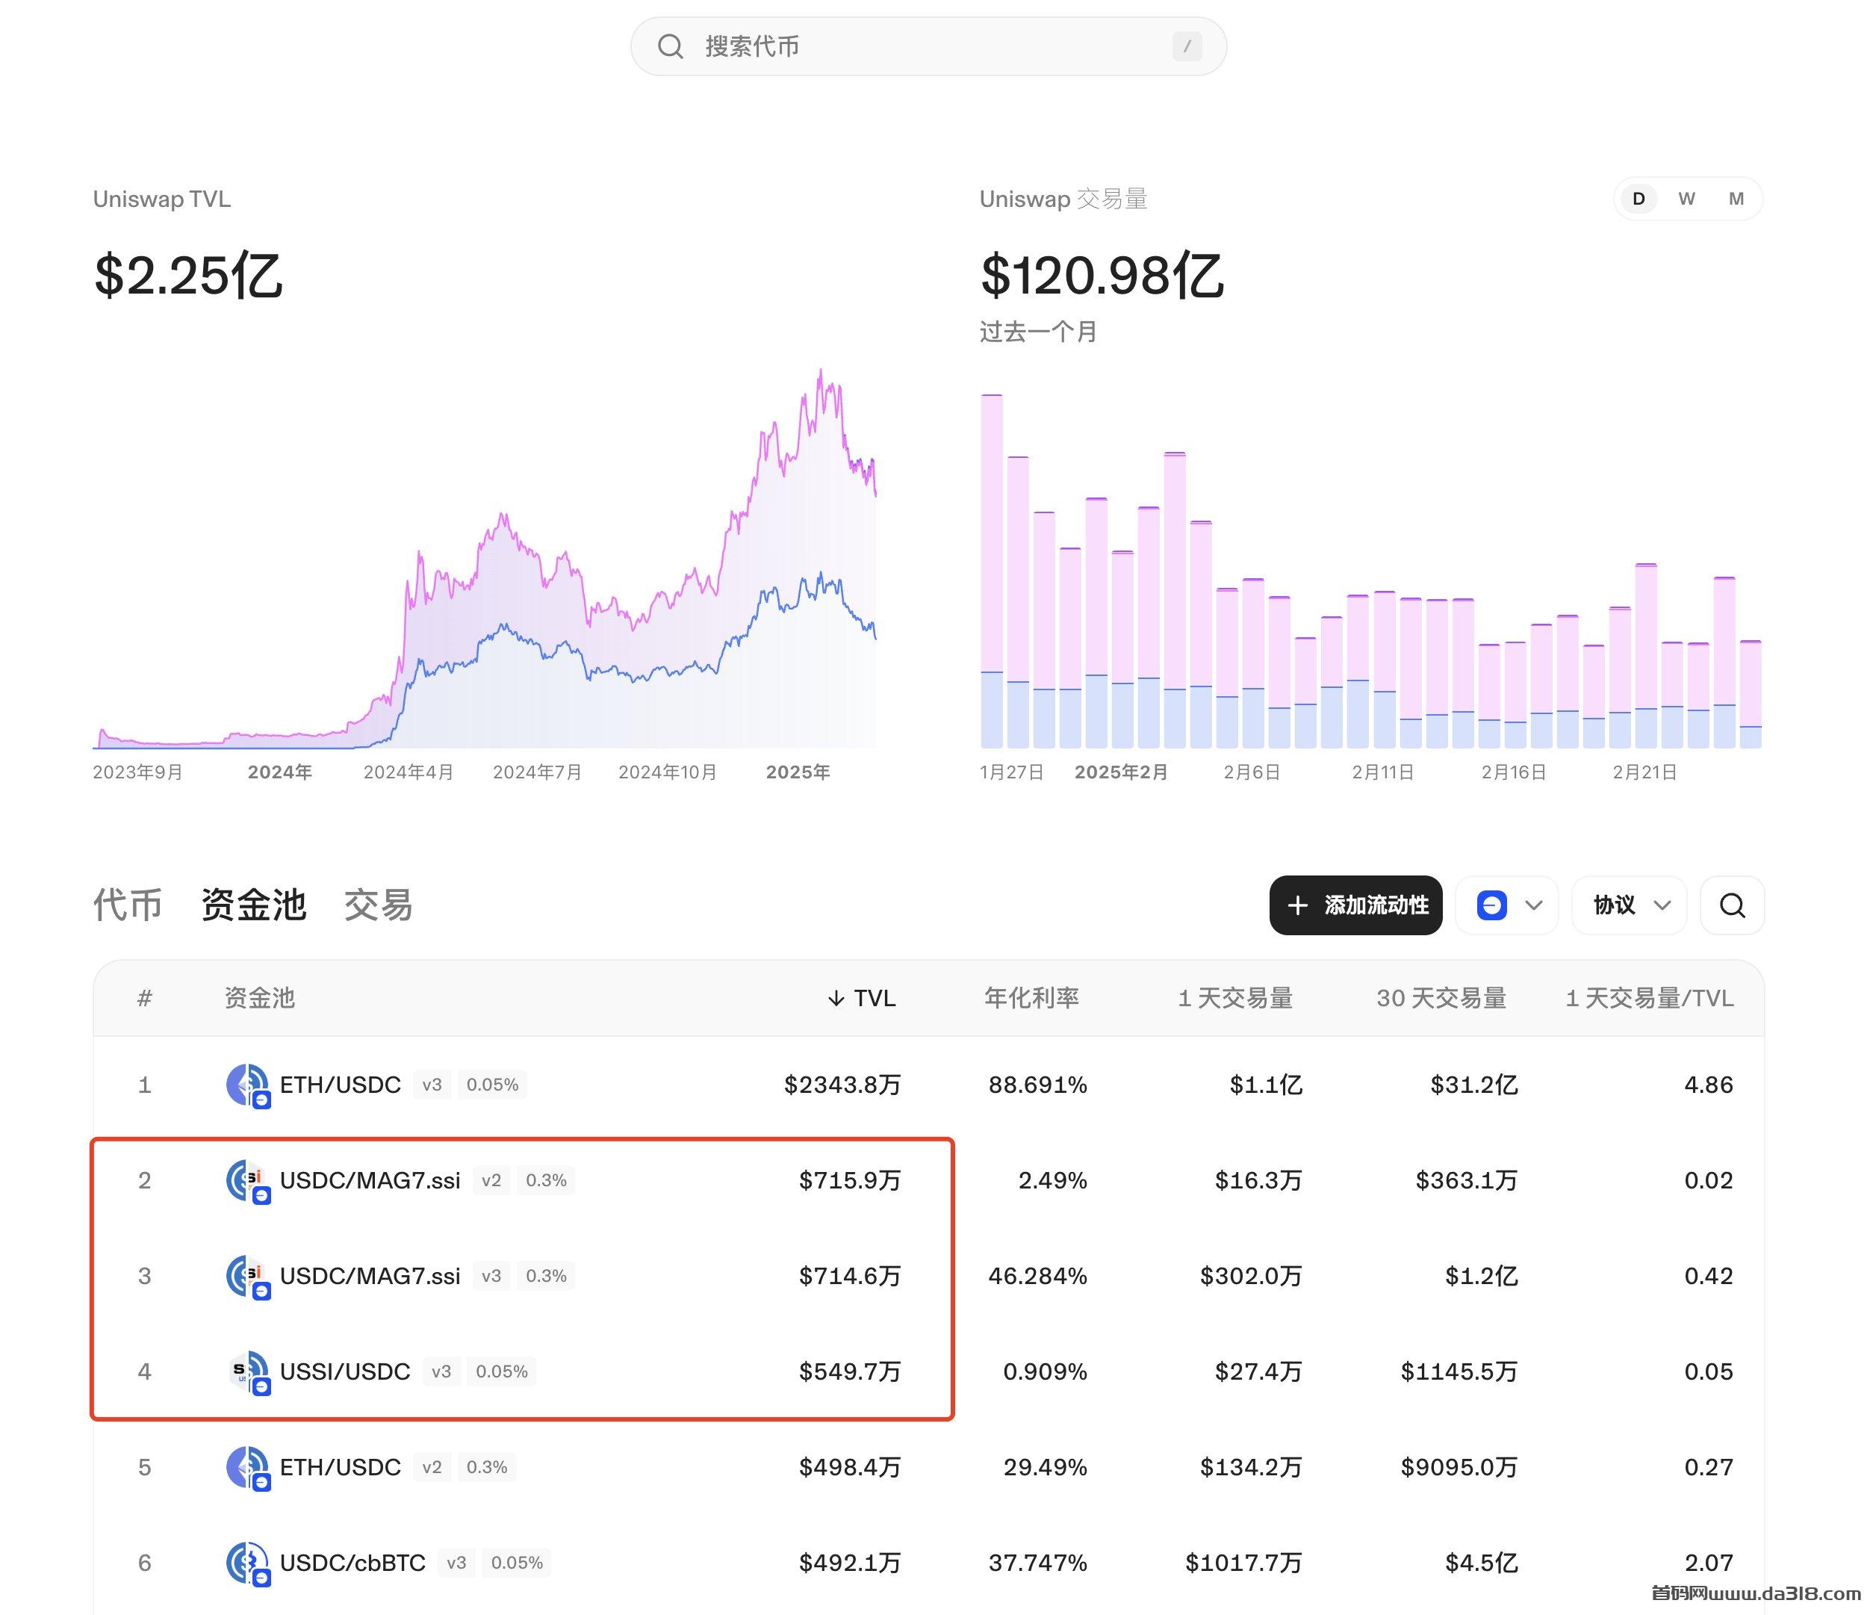The width and height of the screenshot is (1876, 1615).
Task: Switch volume chart to monthly M
Action: (x=1736, y=199)
